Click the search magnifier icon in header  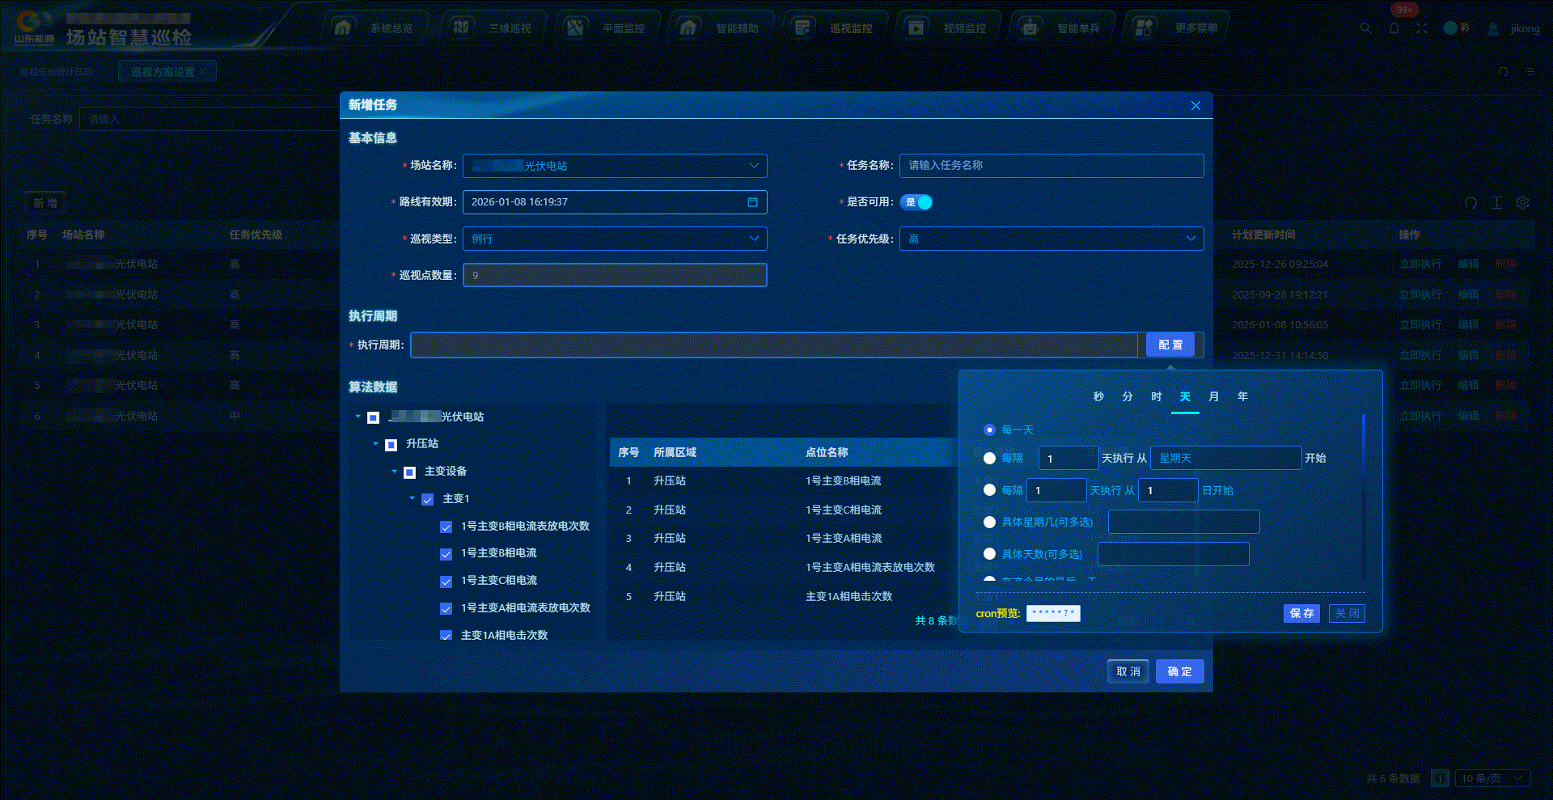pos(1365,28)
